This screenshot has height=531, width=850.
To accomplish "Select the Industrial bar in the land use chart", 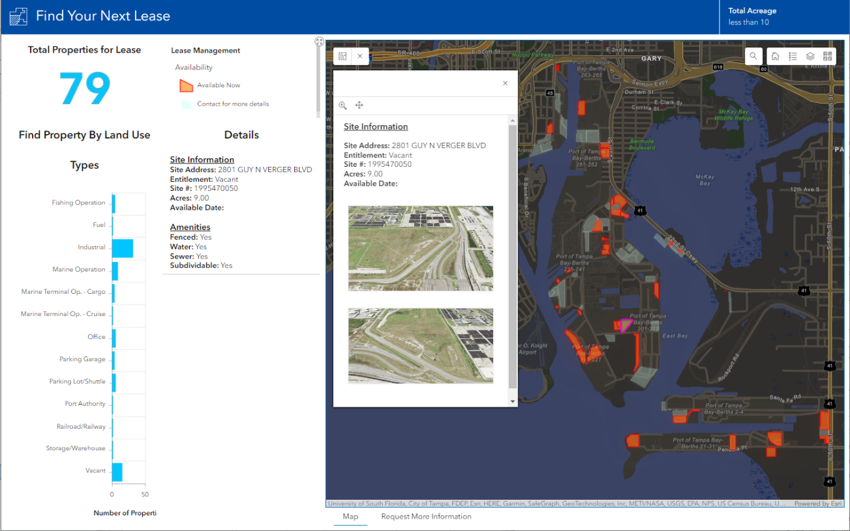I will click(123, 248).
